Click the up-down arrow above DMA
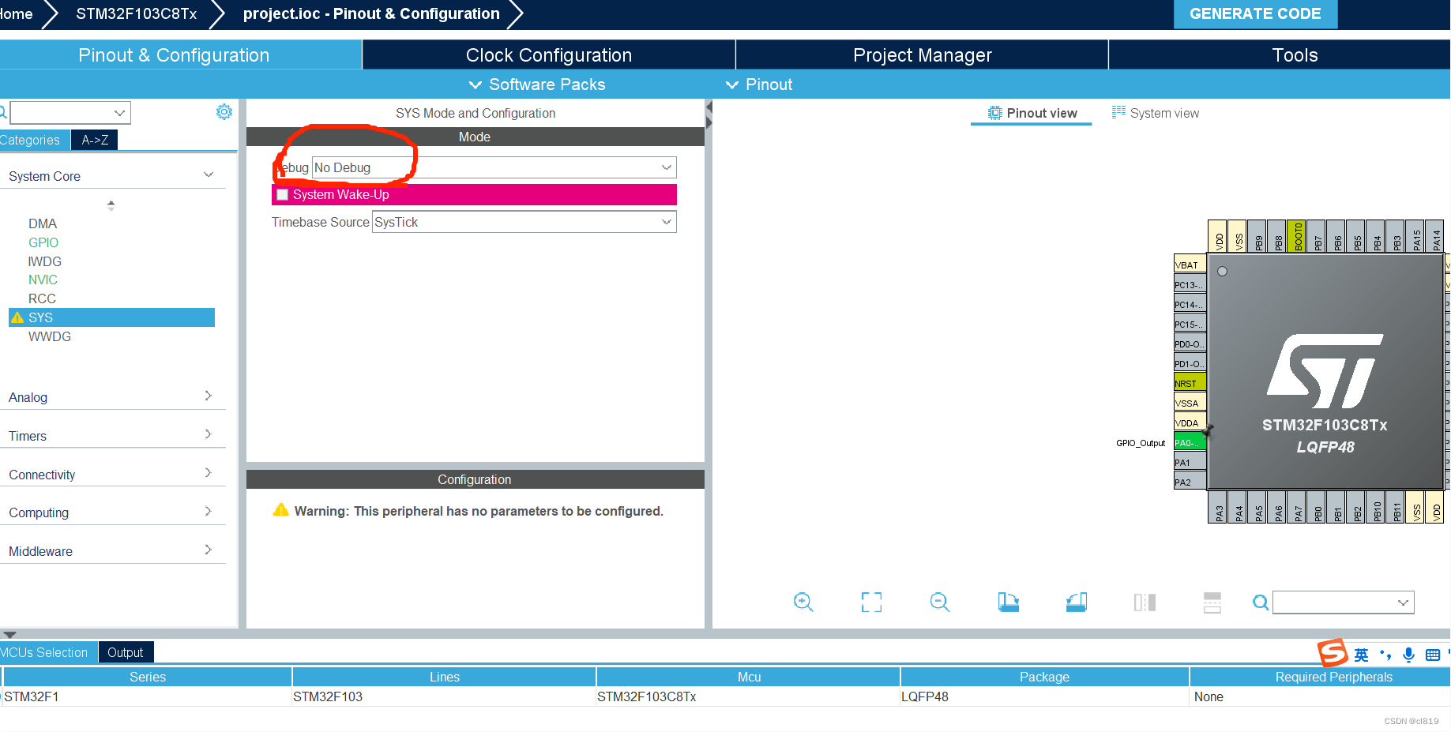This screenshot has width=1451, height=732. 111,205
